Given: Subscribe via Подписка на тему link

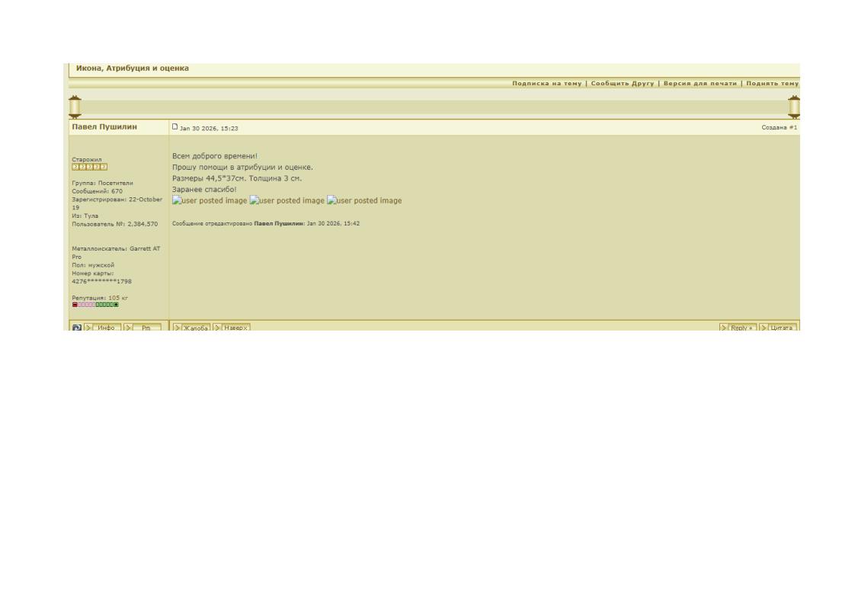Looking at the screenshot, I should pyautogui.click(x=547, y=82).
